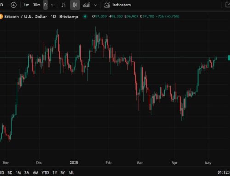230x176 pixels.
Task: Choose the area chart style icon
Action: tap(86, 5)
